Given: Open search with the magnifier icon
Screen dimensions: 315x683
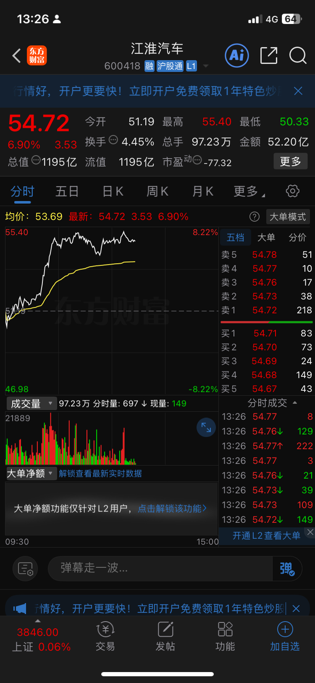Looking at the screenshot, I should click(x=298, y=56).
